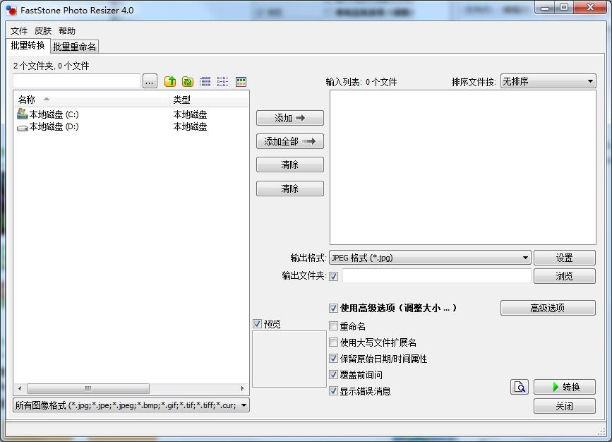The image size is (612, 442).
Task: Click the refresh folder icon
Action: [x=188, y=81]
